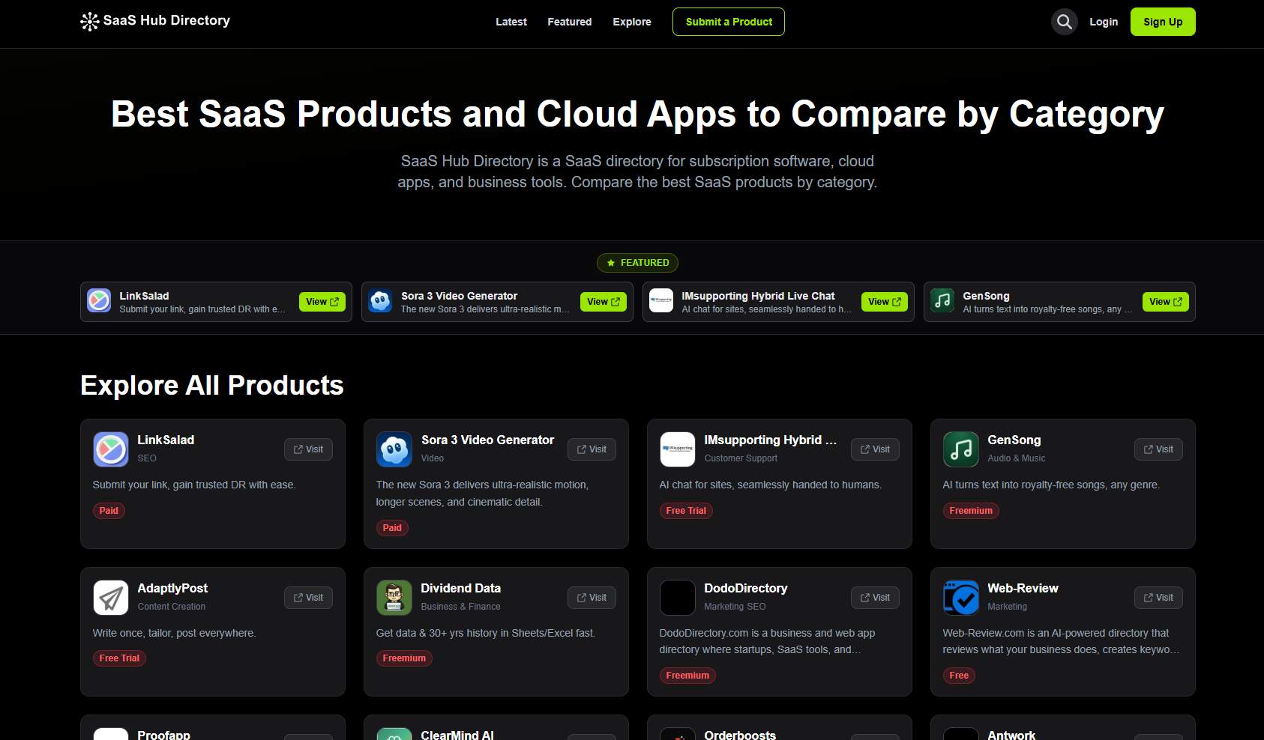Click the Sign Up button
Screen dimensions: 1264x740
coord(1163,22)
